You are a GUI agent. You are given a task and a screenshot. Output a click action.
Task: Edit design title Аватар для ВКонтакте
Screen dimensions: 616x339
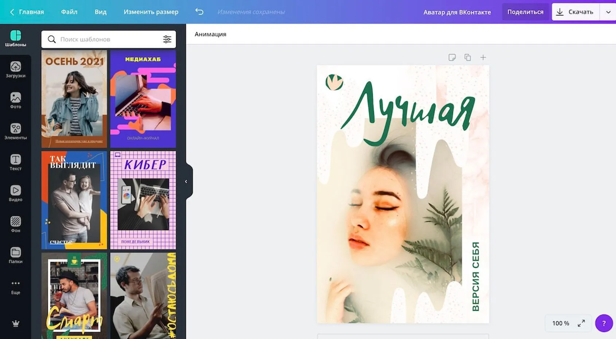[x=457, y=12]
